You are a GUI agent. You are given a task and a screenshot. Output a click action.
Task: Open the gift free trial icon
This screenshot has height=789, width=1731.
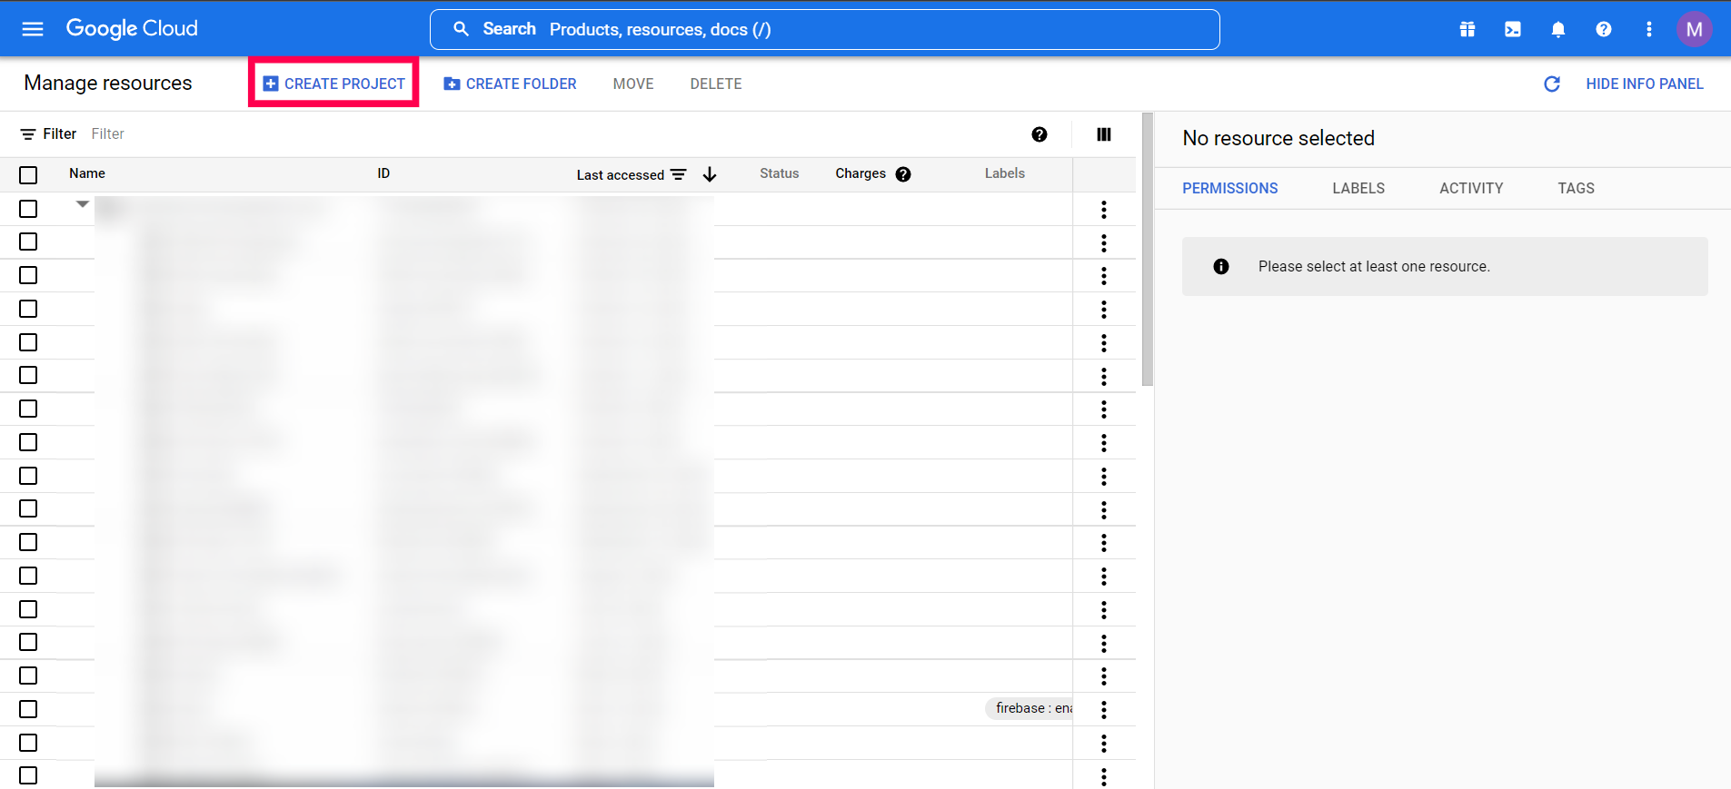pos(1467,29)
